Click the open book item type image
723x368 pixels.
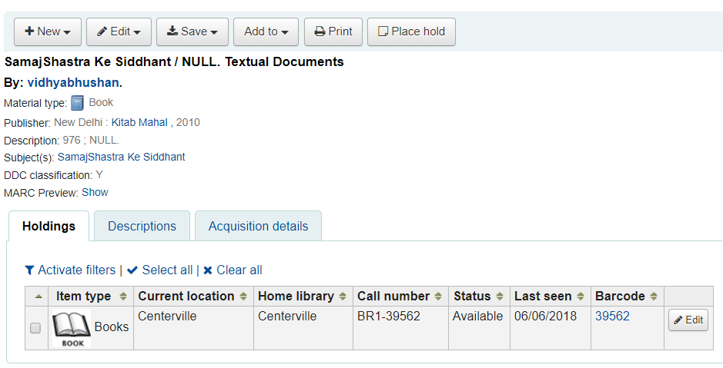click(x=72, y=328)
